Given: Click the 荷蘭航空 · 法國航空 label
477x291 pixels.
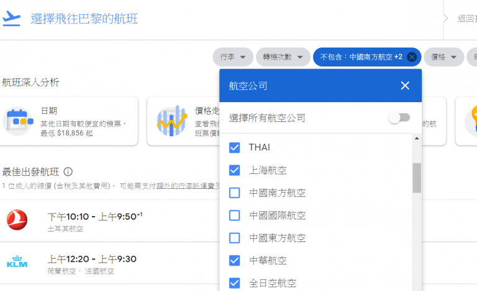Looking at the screenshot, I should (x=81, y=271).
